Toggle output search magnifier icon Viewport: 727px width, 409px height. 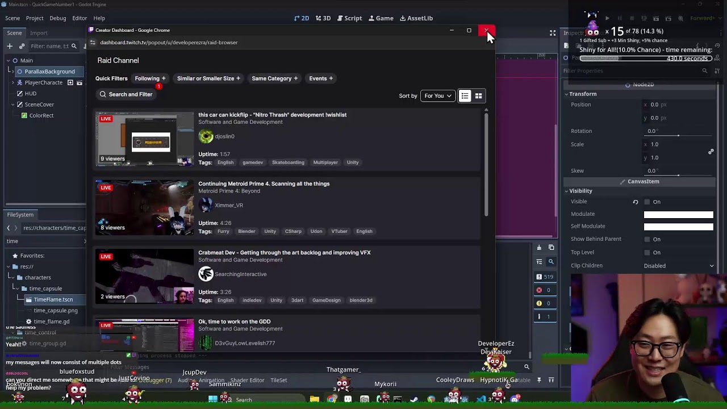tap(550, 262)
